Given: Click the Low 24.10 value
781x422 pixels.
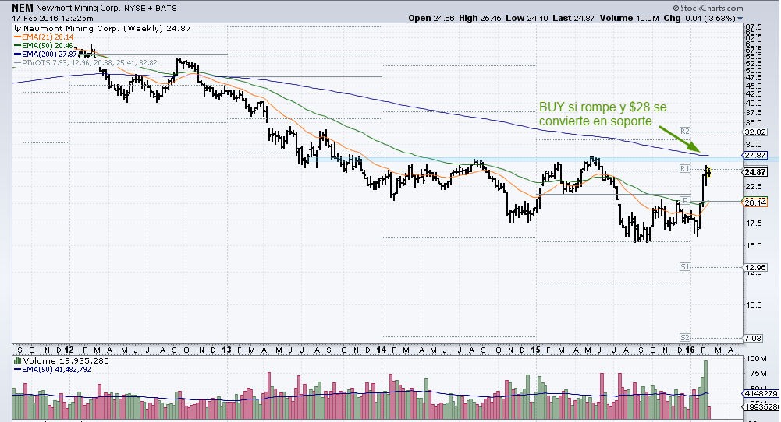Looking at the screenshot, I should (x=527, y=18).
